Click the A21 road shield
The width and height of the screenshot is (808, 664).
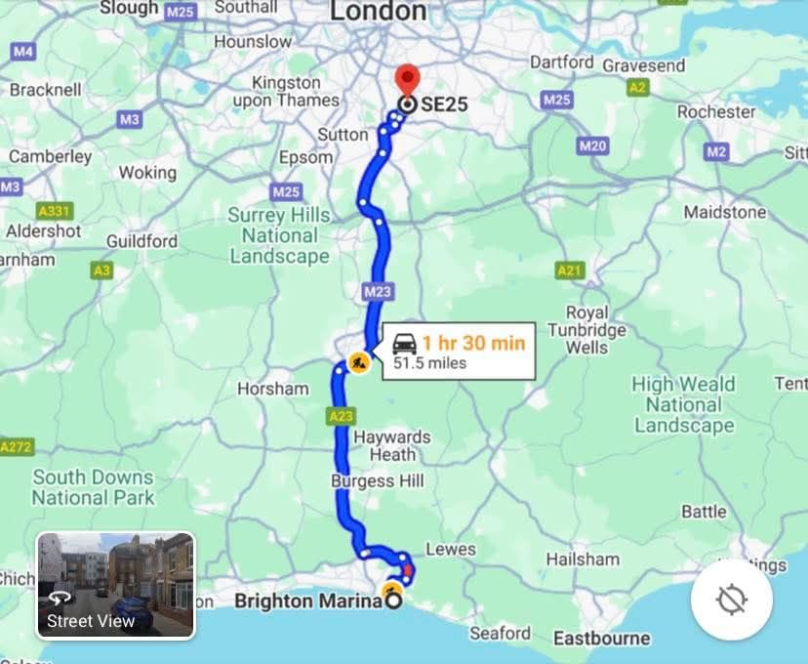570,270
